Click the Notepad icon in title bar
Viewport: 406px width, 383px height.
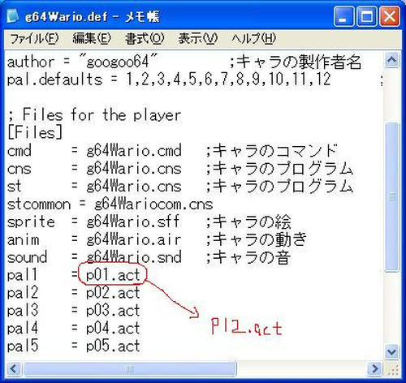click(13, 16)
